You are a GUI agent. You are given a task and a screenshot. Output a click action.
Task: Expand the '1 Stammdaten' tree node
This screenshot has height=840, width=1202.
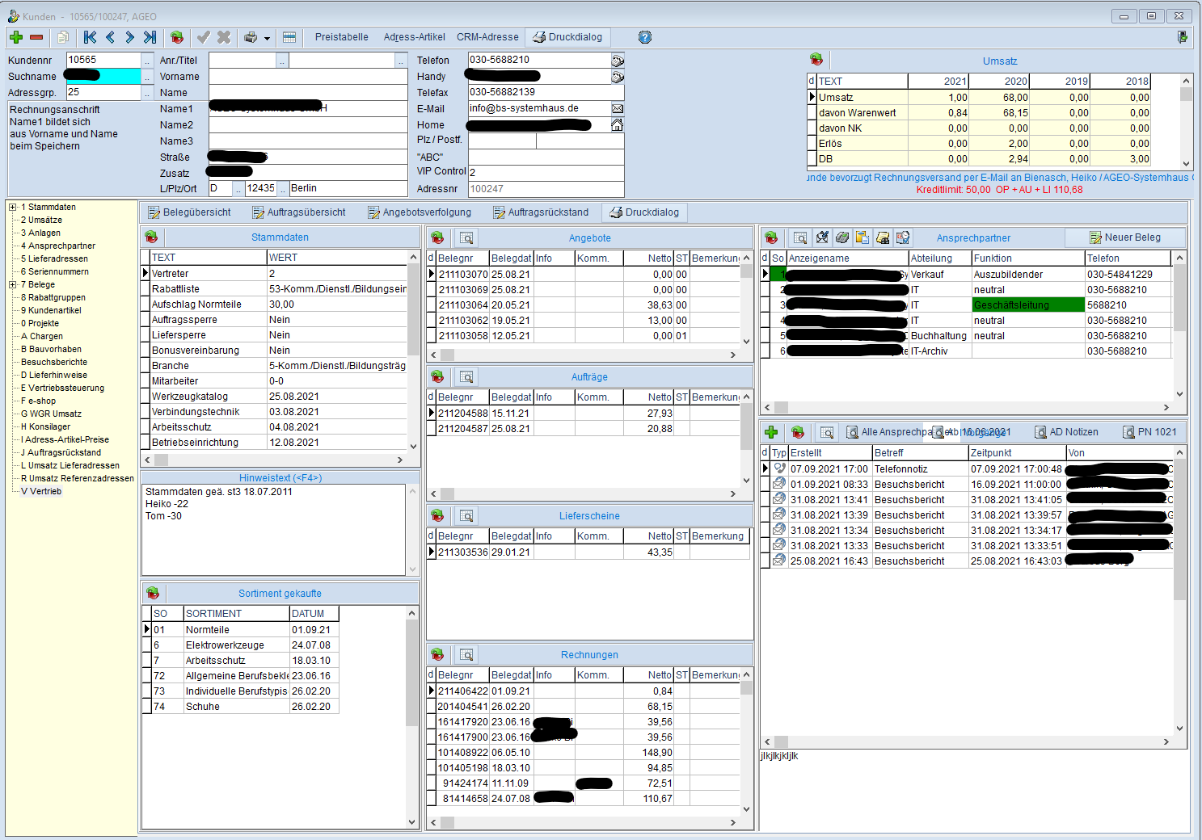click(13, 208)
